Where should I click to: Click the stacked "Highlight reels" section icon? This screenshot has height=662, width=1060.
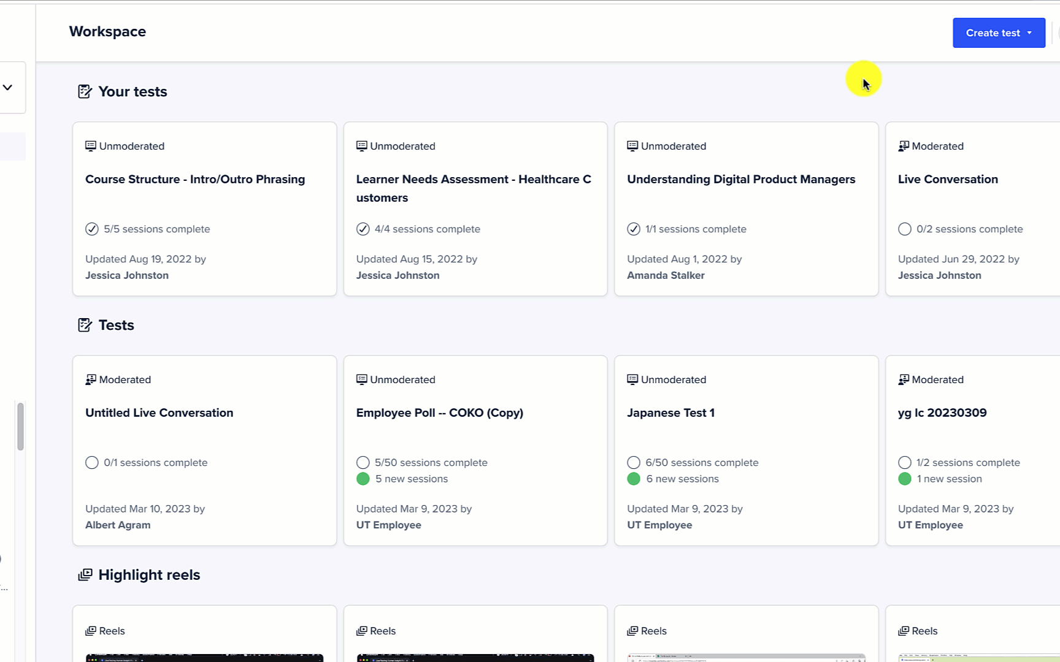pos(86,574)
